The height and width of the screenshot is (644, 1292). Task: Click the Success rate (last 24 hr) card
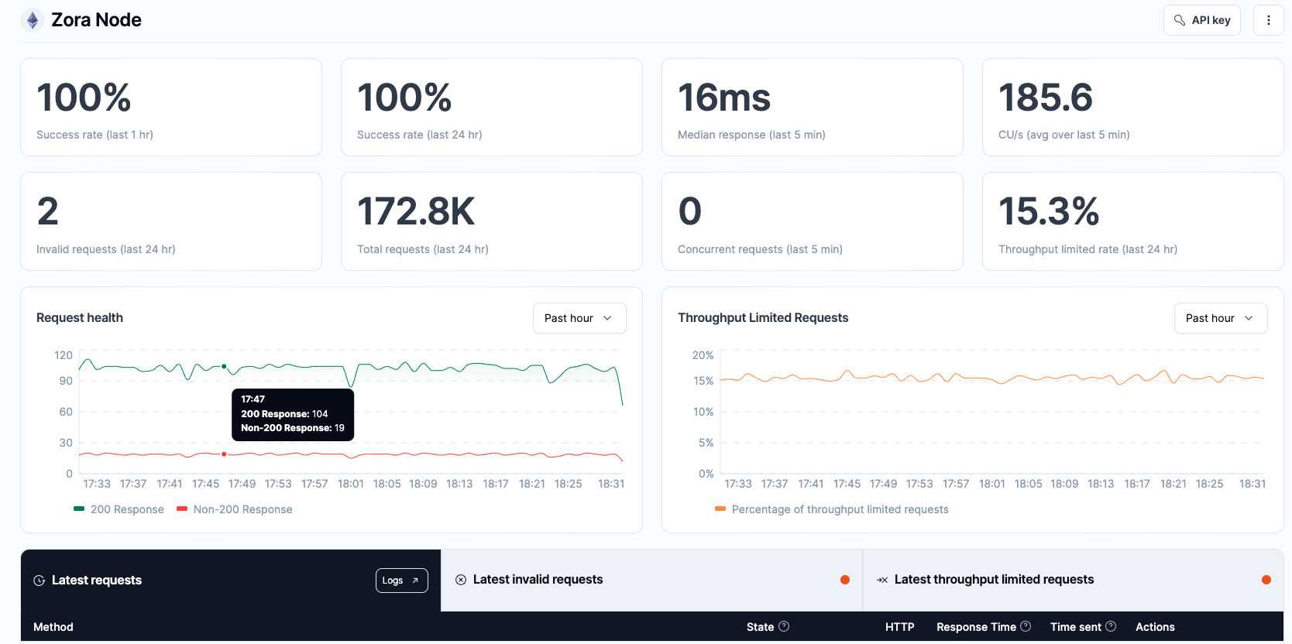tap(492, 108)
